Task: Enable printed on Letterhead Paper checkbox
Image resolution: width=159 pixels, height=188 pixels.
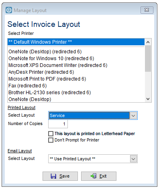Action: tap(51, 133)
